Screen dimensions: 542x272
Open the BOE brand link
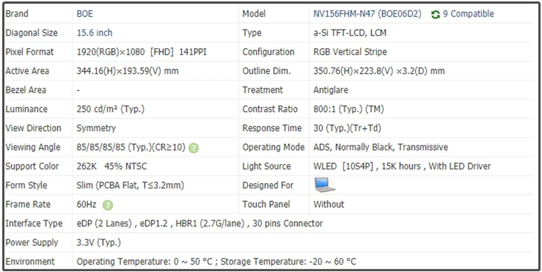pos(85,14)
